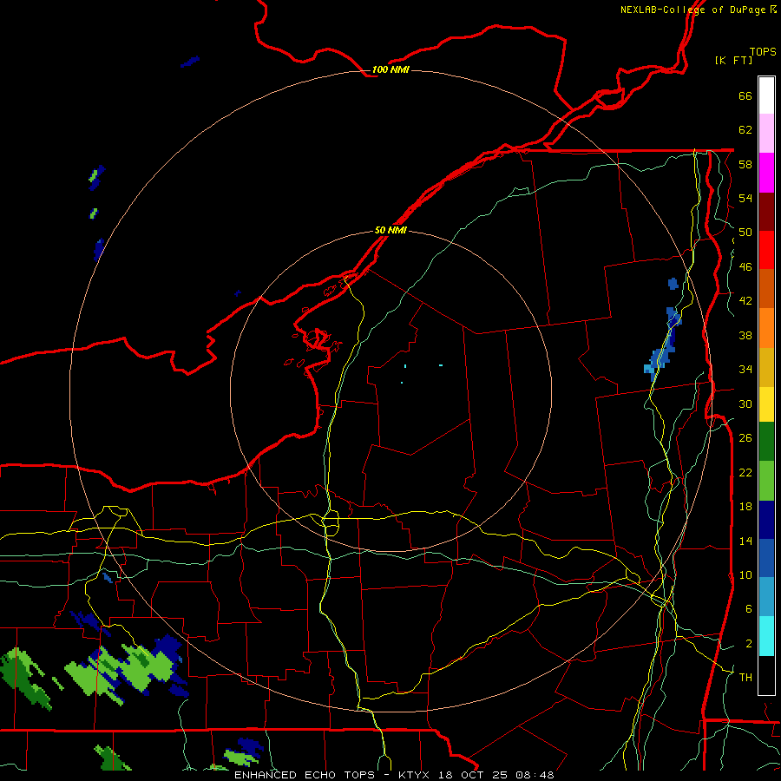Click the "[K FT]" units label

[733, 60]
